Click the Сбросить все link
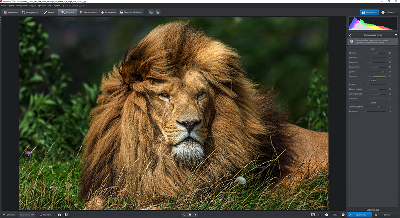The image size is (400, 218). coord(373,210)
